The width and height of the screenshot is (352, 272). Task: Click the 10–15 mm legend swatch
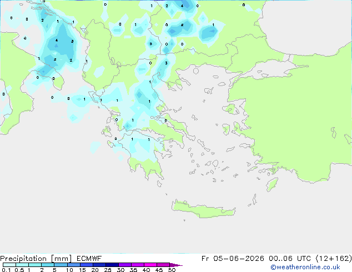tap(73, 265)
